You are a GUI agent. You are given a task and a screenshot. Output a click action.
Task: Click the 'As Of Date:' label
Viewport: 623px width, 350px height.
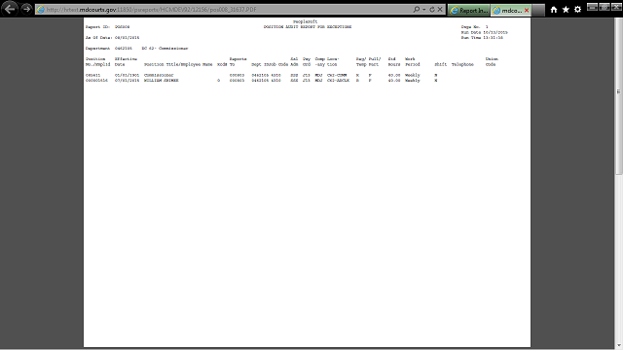99,38
